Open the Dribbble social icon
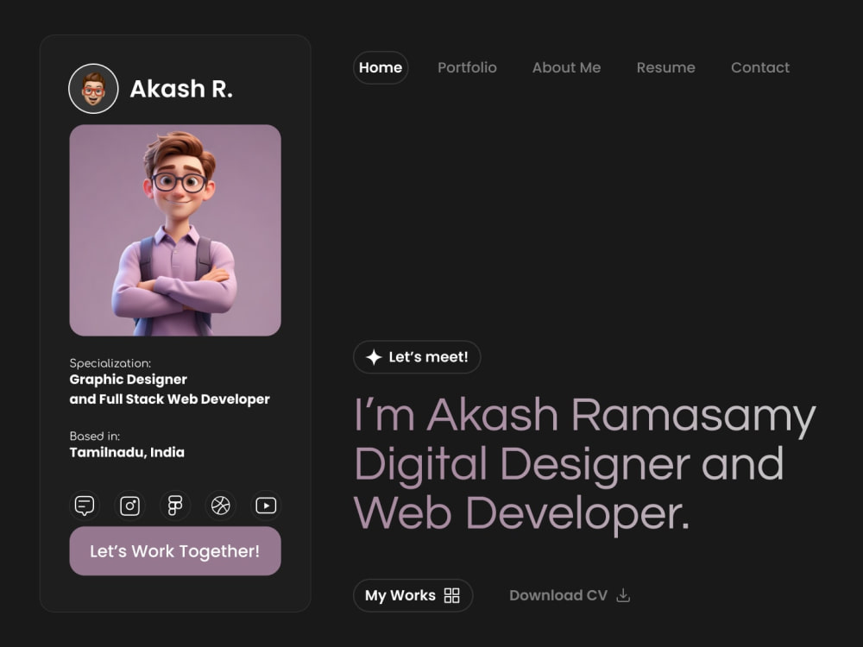Image resolution: width=863 pixels, height=647 pixels. 221,505
